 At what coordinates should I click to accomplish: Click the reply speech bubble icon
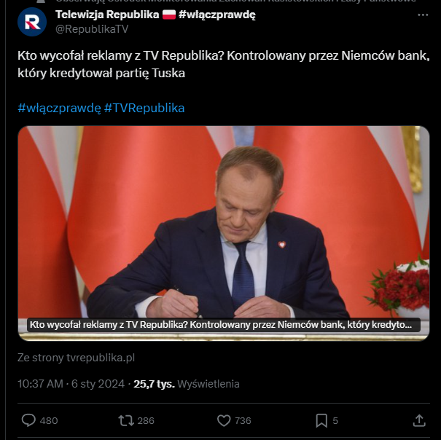29,420
